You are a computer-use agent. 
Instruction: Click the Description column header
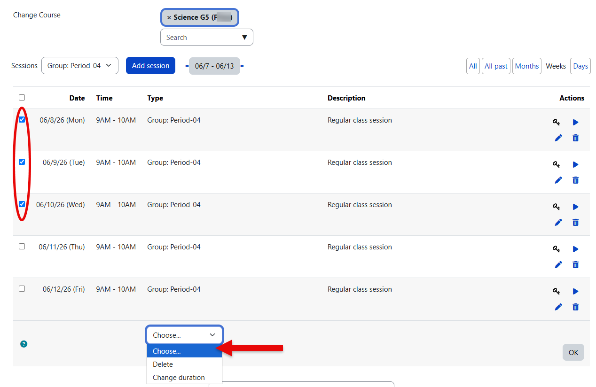[x=346, y=98]
